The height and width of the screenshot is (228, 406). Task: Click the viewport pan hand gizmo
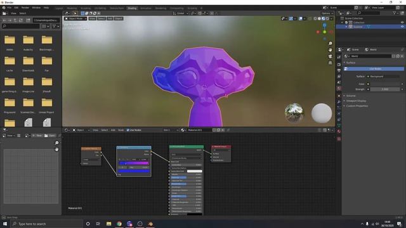pos(330,50)
